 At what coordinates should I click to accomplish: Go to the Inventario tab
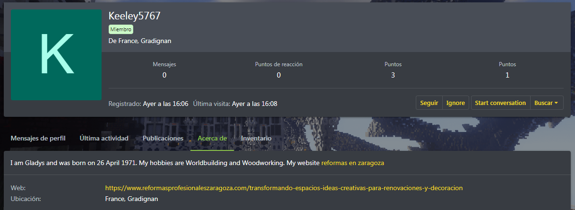[256, 138]
